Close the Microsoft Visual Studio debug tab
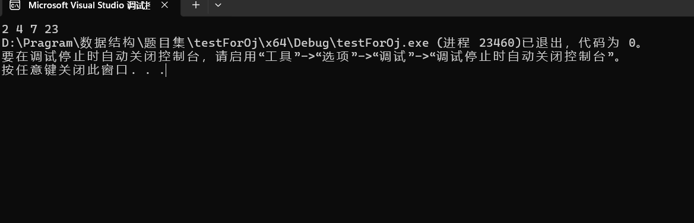The width and height of the screenshot is (694, 223). tap(164, 5)
